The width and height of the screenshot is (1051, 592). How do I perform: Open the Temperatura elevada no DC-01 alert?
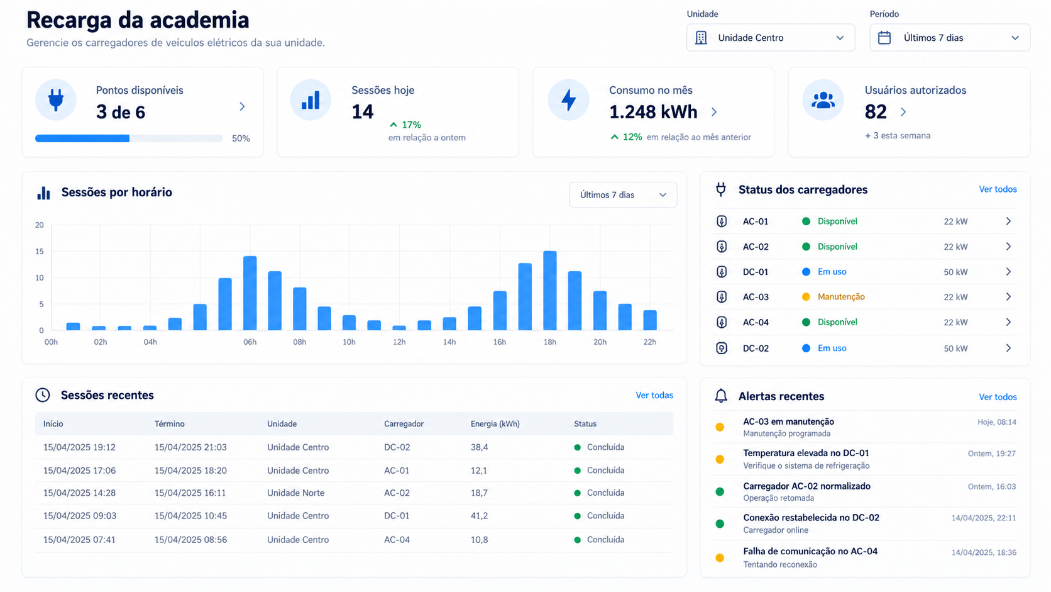[866, 459]
